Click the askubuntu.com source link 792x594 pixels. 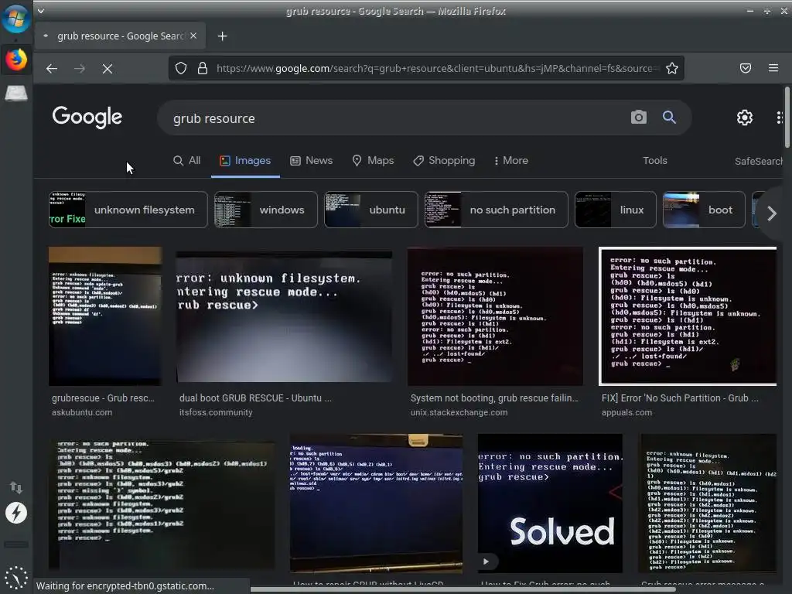tap(82, 412)
